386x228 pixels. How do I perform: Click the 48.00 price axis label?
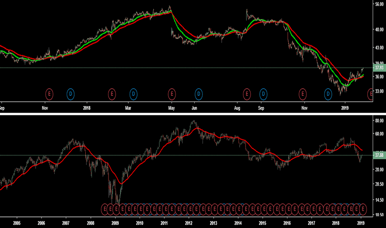click(379, 29)
